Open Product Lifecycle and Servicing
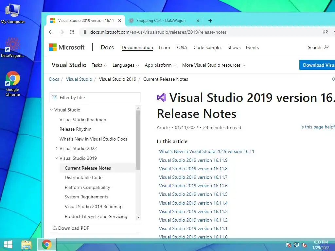The width and height of the screenshot is (335, 251). click(x=96, y=216)
